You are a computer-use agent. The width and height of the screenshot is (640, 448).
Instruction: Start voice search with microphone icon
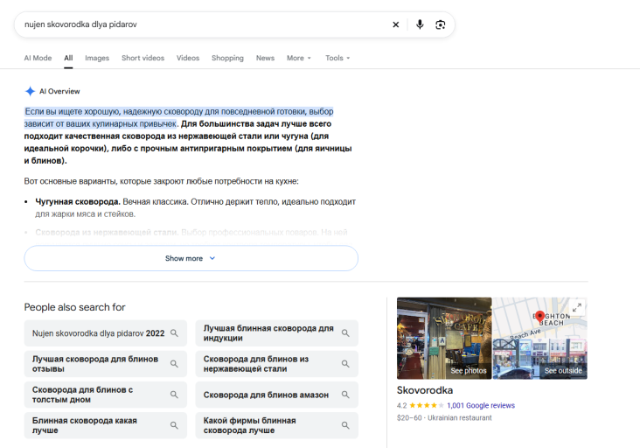(x=420, y=24)
